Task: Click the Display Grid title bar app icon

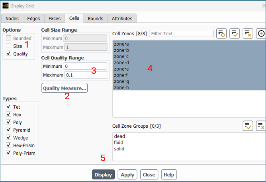Action: pyautogui.click(x=5, y=6)
